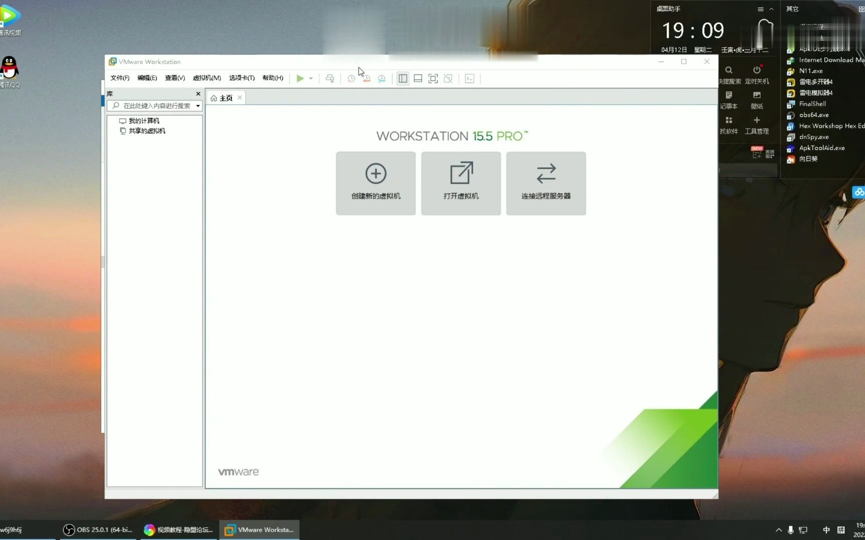
Task: Open the N11.exe shortcut
Action: 805,71
